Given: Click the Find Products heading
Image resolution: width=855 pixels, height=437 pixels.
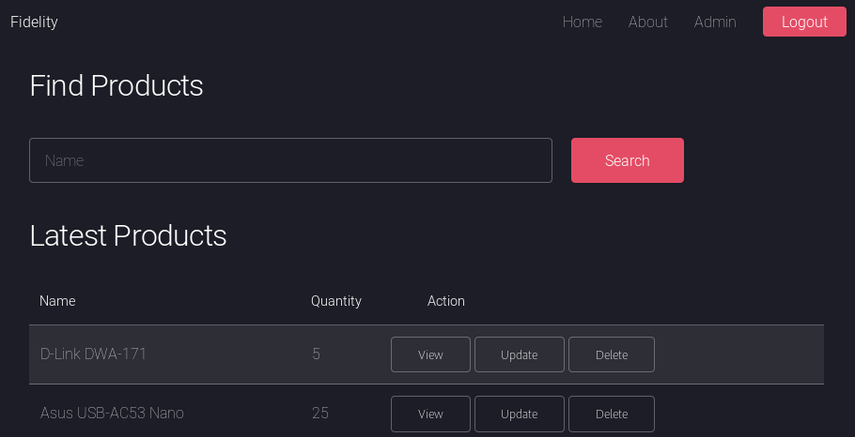Looking at the screenshot, I should coord(117,85).
